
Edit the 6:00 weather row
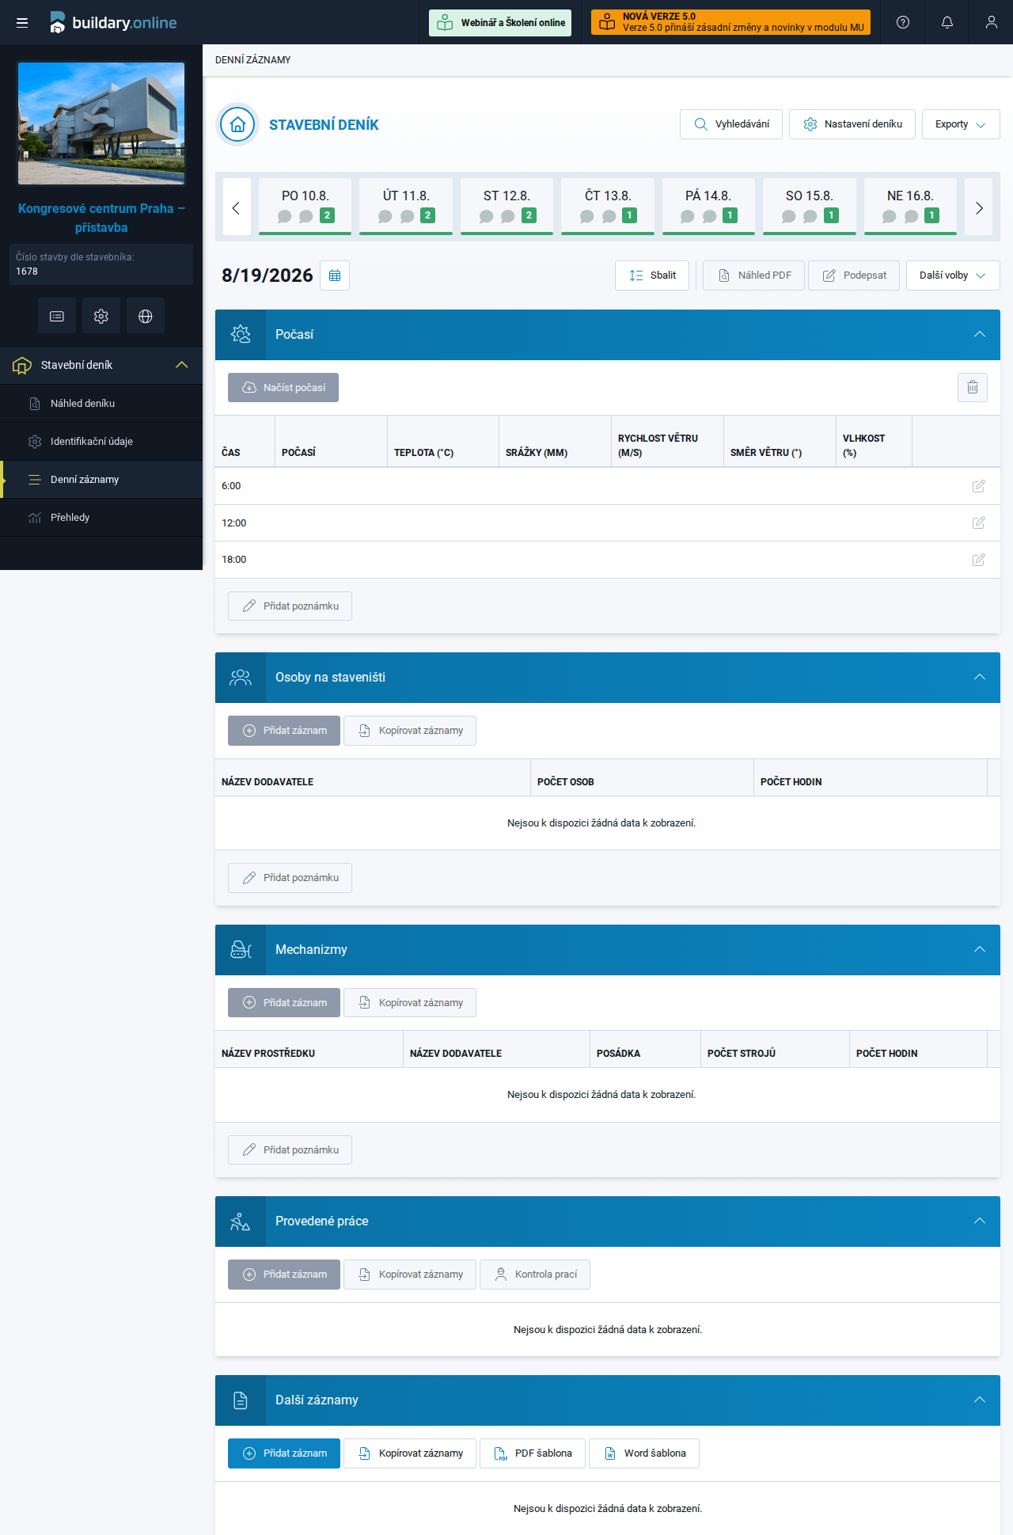[x=979, y=486]
